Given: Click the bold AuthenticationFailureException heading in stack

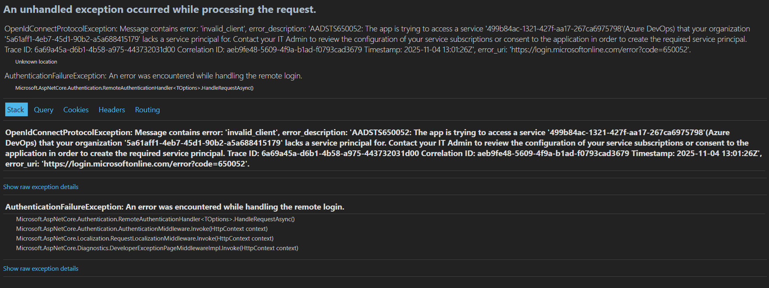Looking at the screenshot, I should [x=174, y=207].
